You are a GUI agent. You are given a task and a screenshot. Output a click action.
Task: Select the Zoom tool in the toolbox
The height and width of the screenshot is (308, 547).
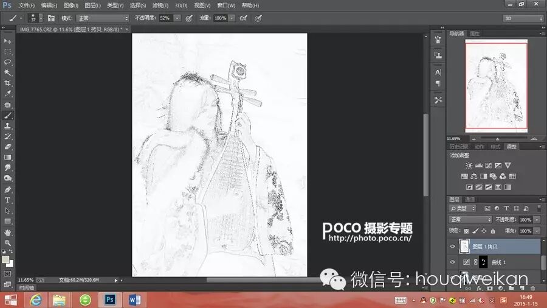point(7,243)
